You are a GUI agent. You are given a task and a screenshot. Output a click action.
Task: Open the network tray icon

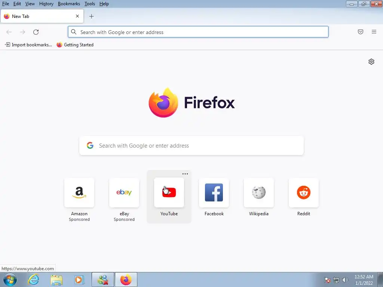[x=336, y=280]
